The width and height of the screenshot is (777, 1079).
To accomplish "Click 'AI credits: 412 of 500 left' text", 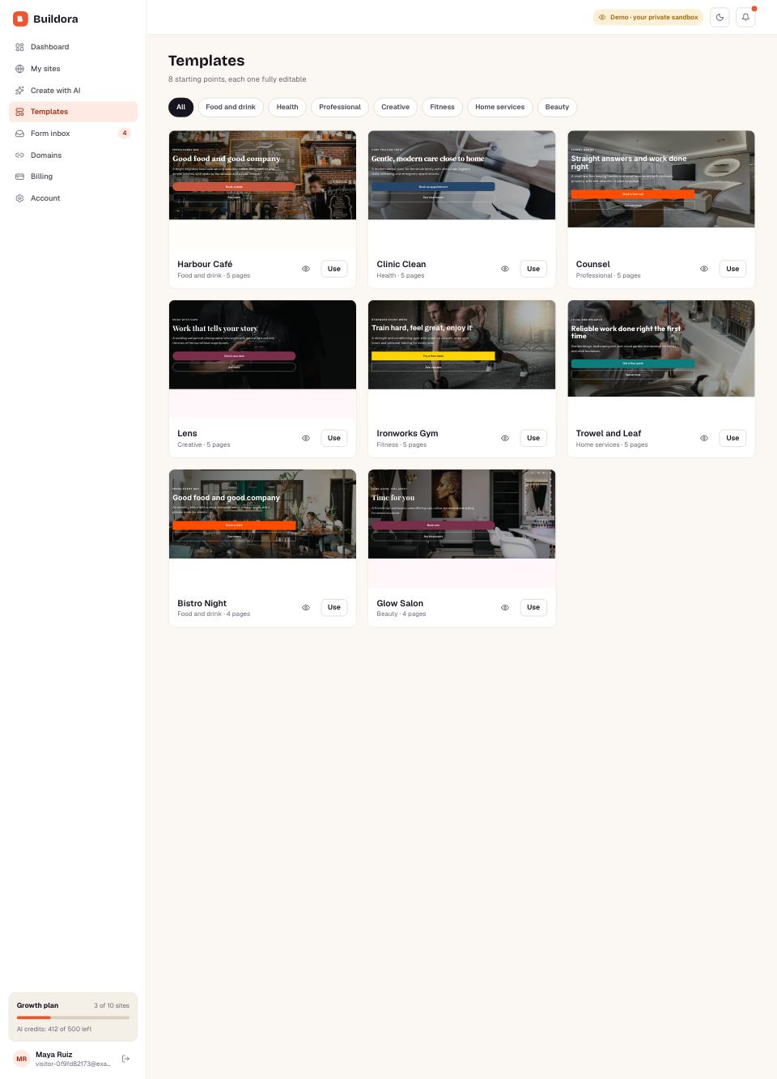I will point(54,1030).
